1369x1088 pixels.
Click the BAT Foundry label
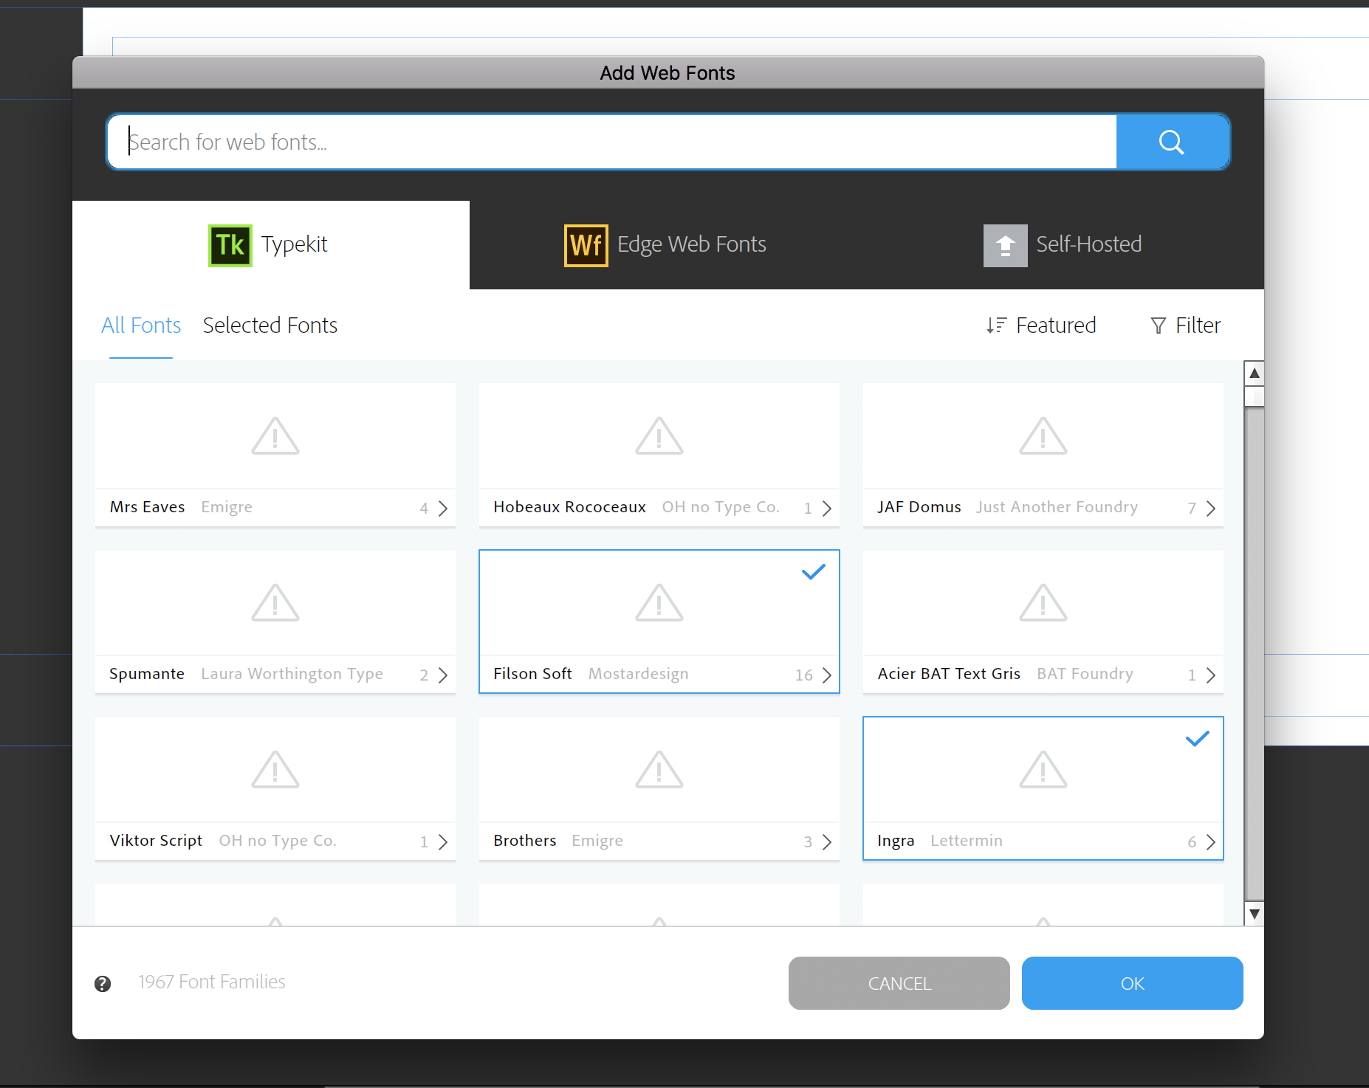1085,674
